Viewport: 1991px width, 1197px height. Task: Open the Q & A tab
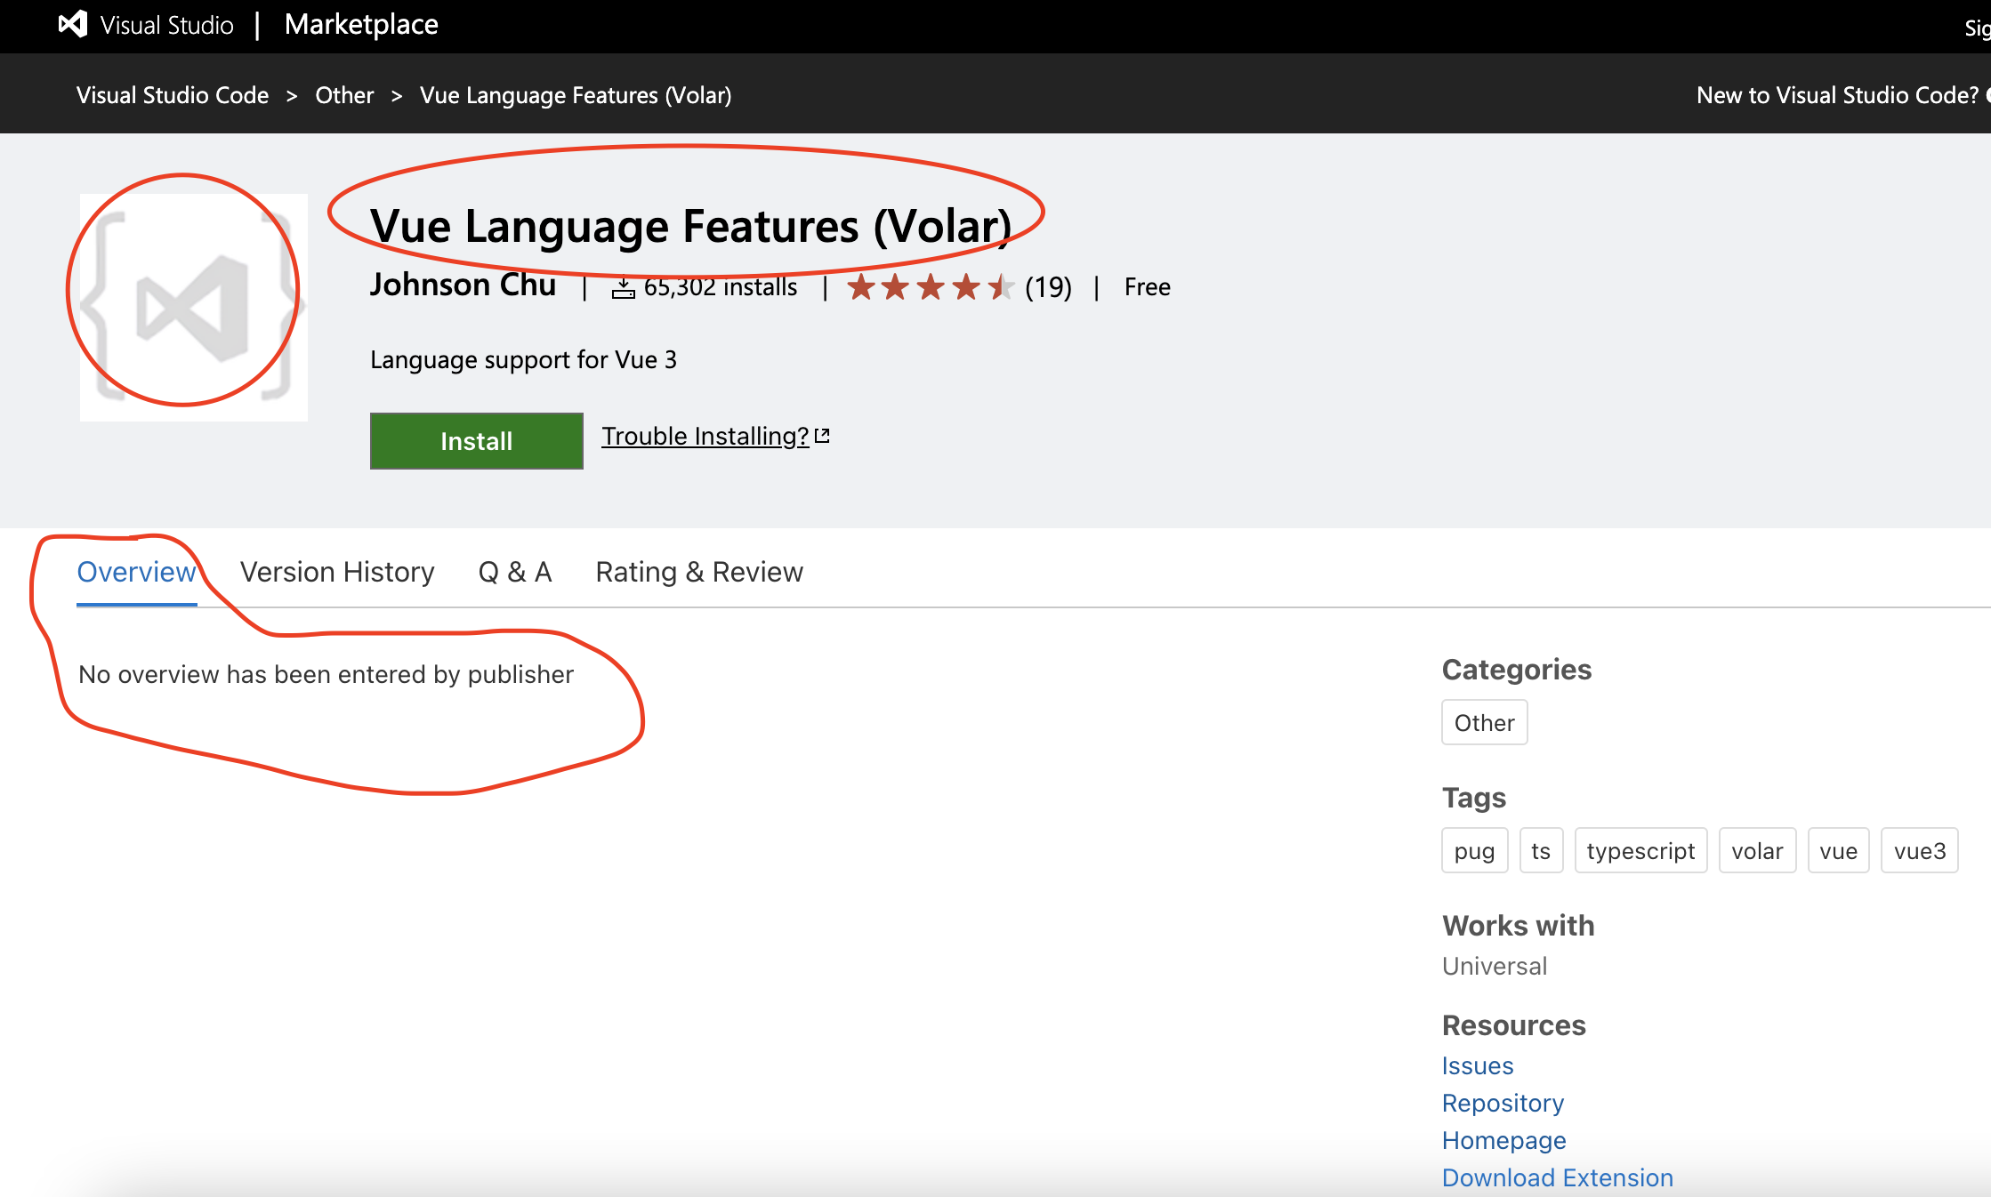(x=515, y=572)
